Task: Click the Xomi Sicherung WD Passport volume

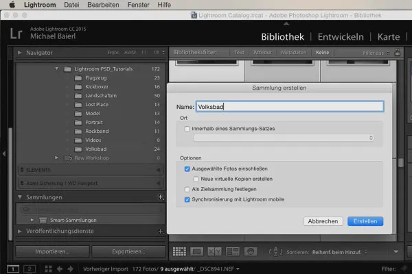Action: pyautogui.click(x=91, y=183)
